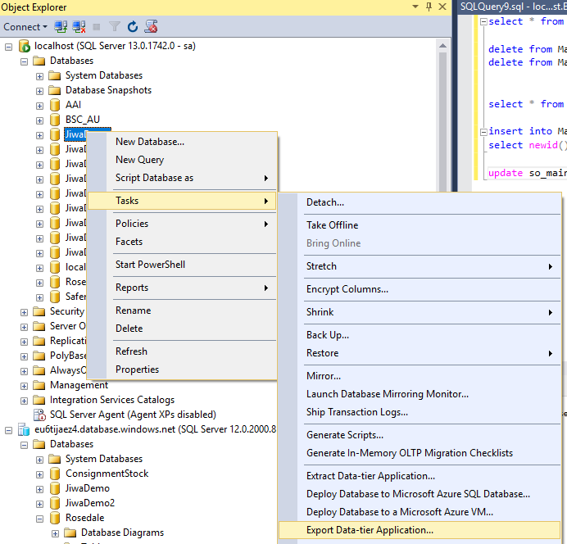
Task: Select Back Up...
Action: (420, 335)
